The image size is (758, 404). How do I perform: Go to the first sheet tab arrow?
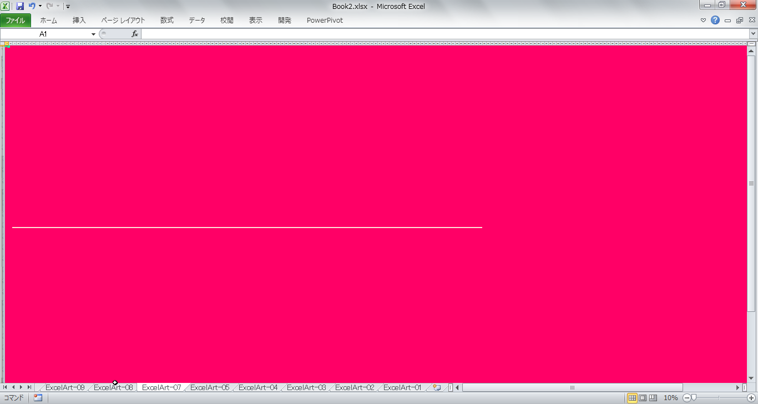(6, 387)
